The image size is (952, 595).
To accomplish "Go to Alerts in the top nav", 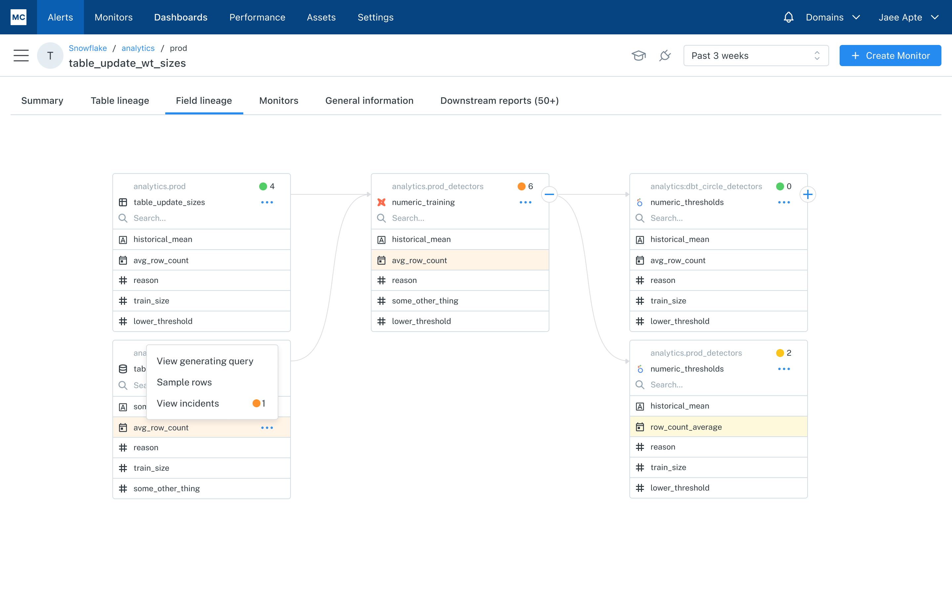I will tap(60, 17).
